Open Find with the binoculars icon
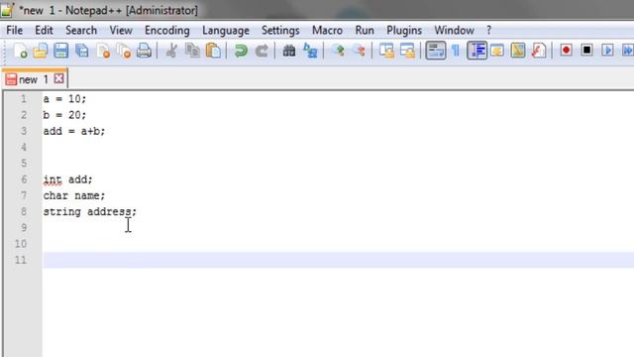The width and height of the screenshot is (634, 357). 289,51
